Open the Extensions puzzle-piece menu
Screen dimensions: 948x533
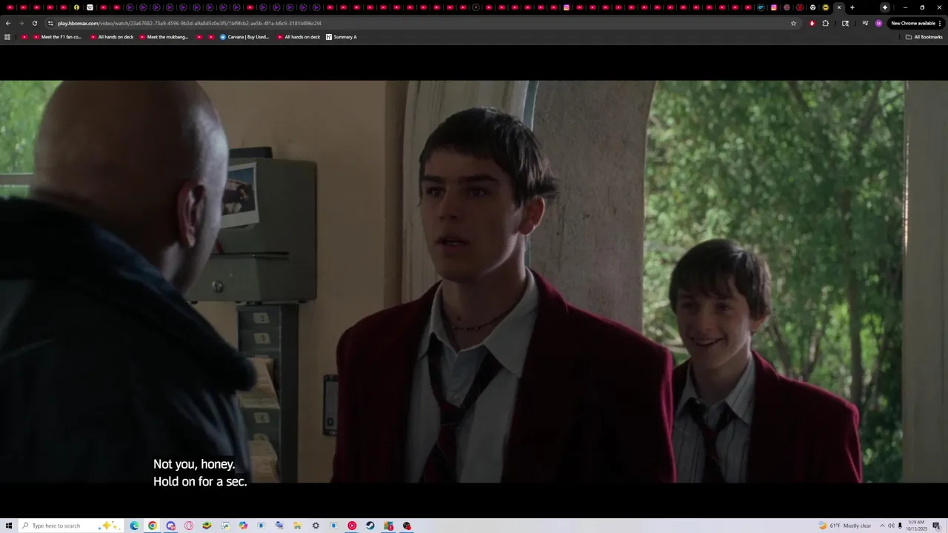click(x=826, y=23)
